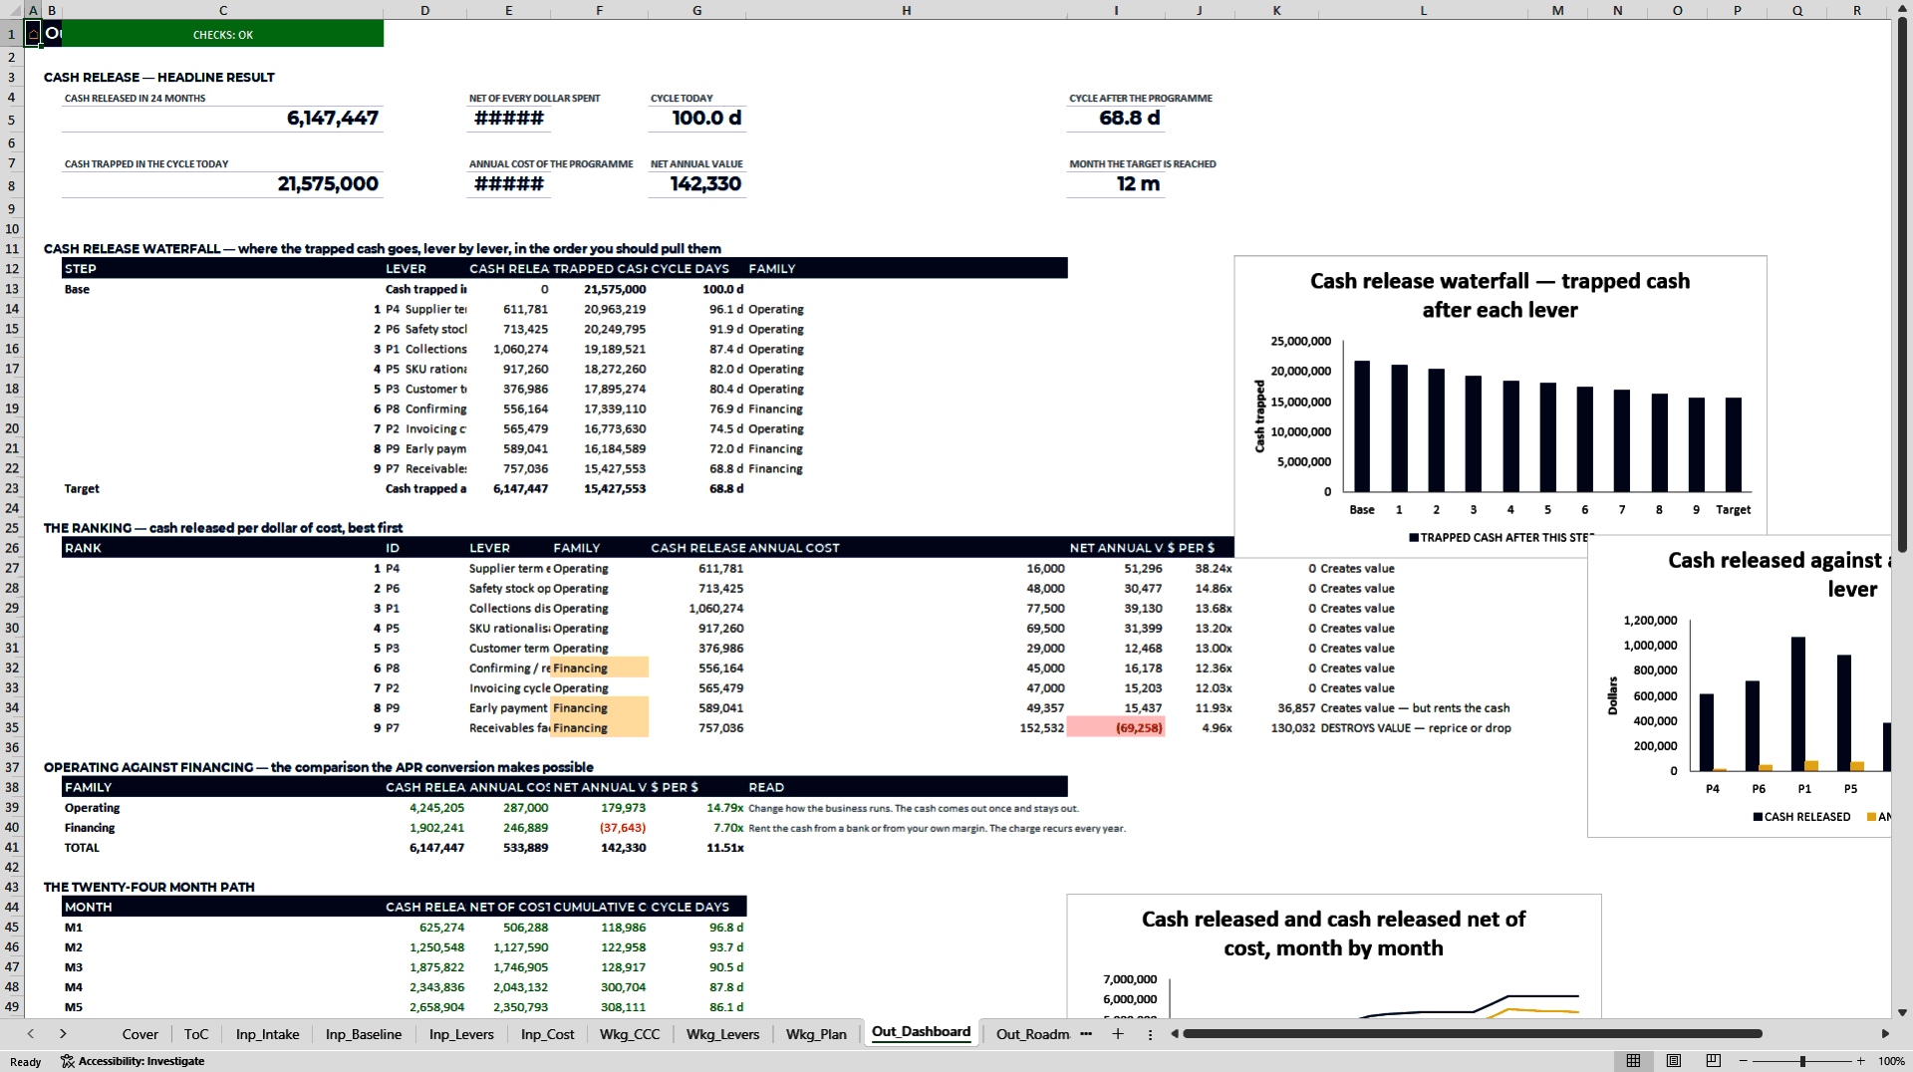Image resolution: width=1913 pixels, height=1072 pixels.
Task: Click the ##### cell under Net of every dollar spent
Action: (x=509, y=119)
